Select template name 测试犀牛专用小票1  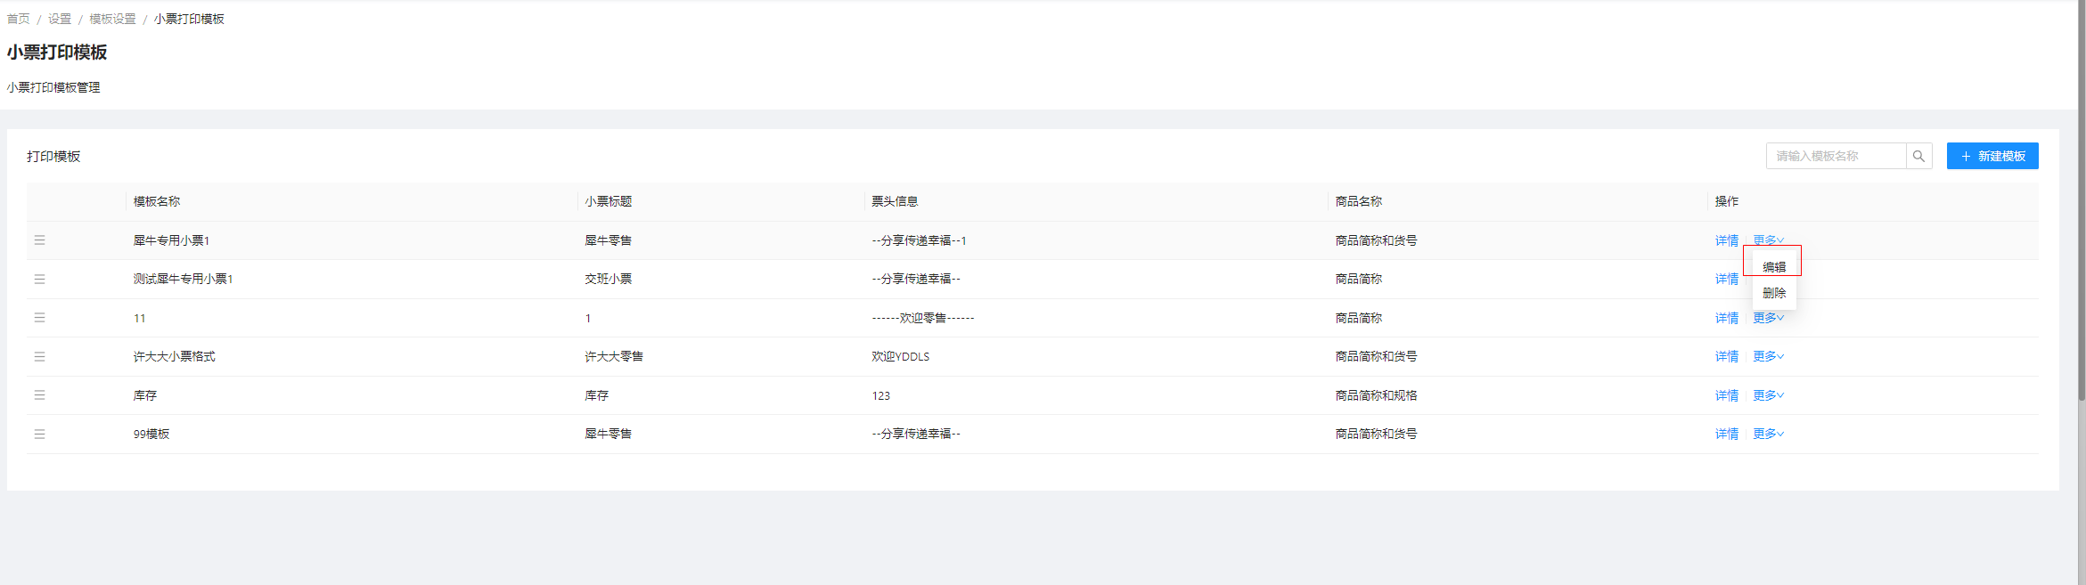point(184,279)
